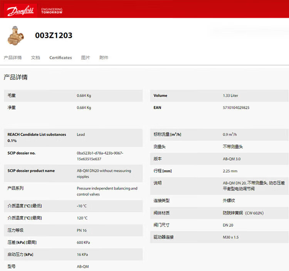The height and width of the screenshot is (271, 289).
Task: Select the stroke value 2.25 mm
Action: (230, 171)
